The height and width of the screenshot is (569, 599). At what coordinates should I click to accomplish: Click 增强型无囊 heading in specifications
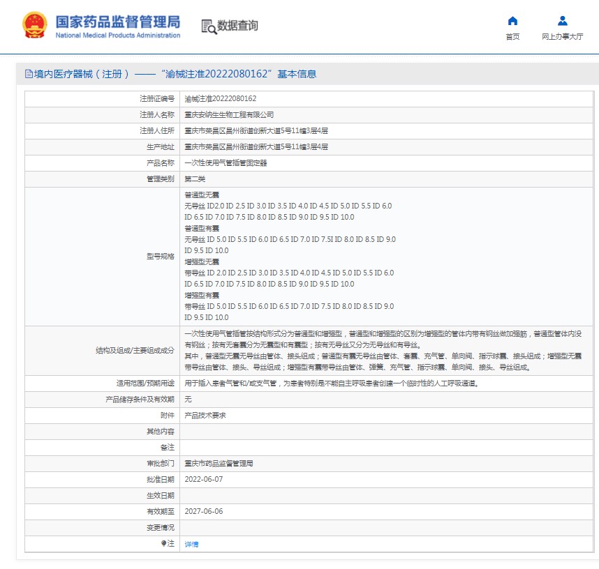(x=202, y=261)
